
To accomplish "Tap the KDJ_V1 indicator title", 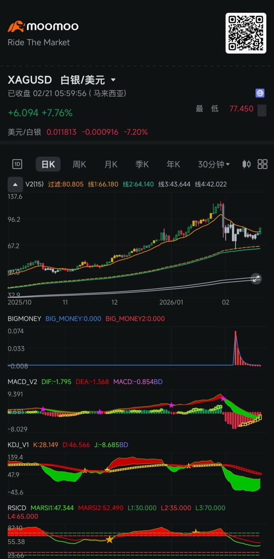I will coord(18,445).
